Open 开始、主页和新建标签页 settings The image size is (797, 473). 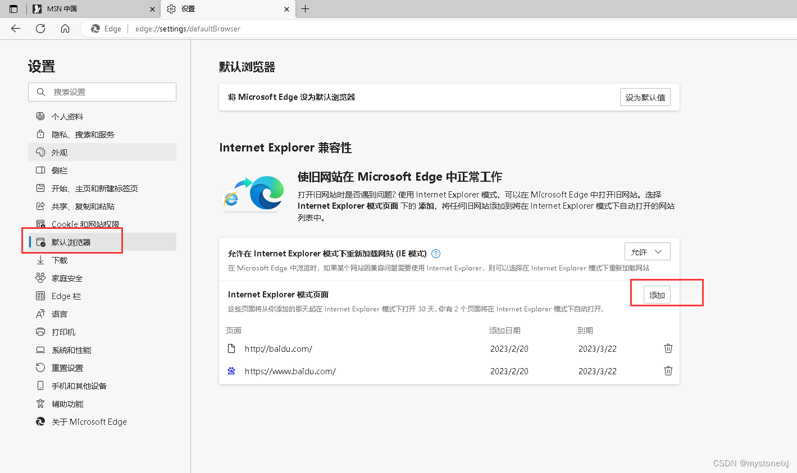pos(102,189)
